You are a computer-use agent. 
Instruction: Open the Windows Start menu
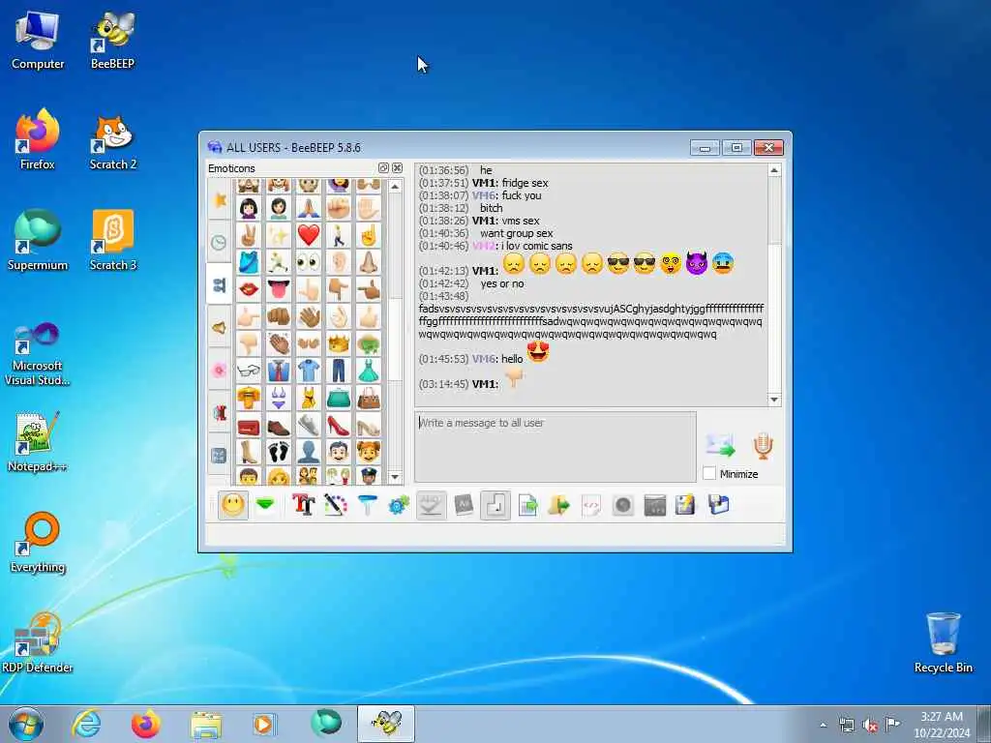pos(26,724)
